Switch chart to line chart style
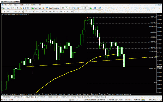Viewport: 163px width, 102px height. point(70,8)
